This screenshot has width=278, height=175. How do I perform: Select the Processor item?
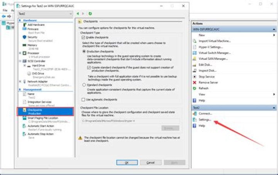33,53
